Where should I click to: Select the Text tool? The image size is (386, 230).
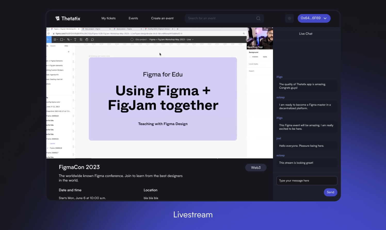(x=75, y=39)
